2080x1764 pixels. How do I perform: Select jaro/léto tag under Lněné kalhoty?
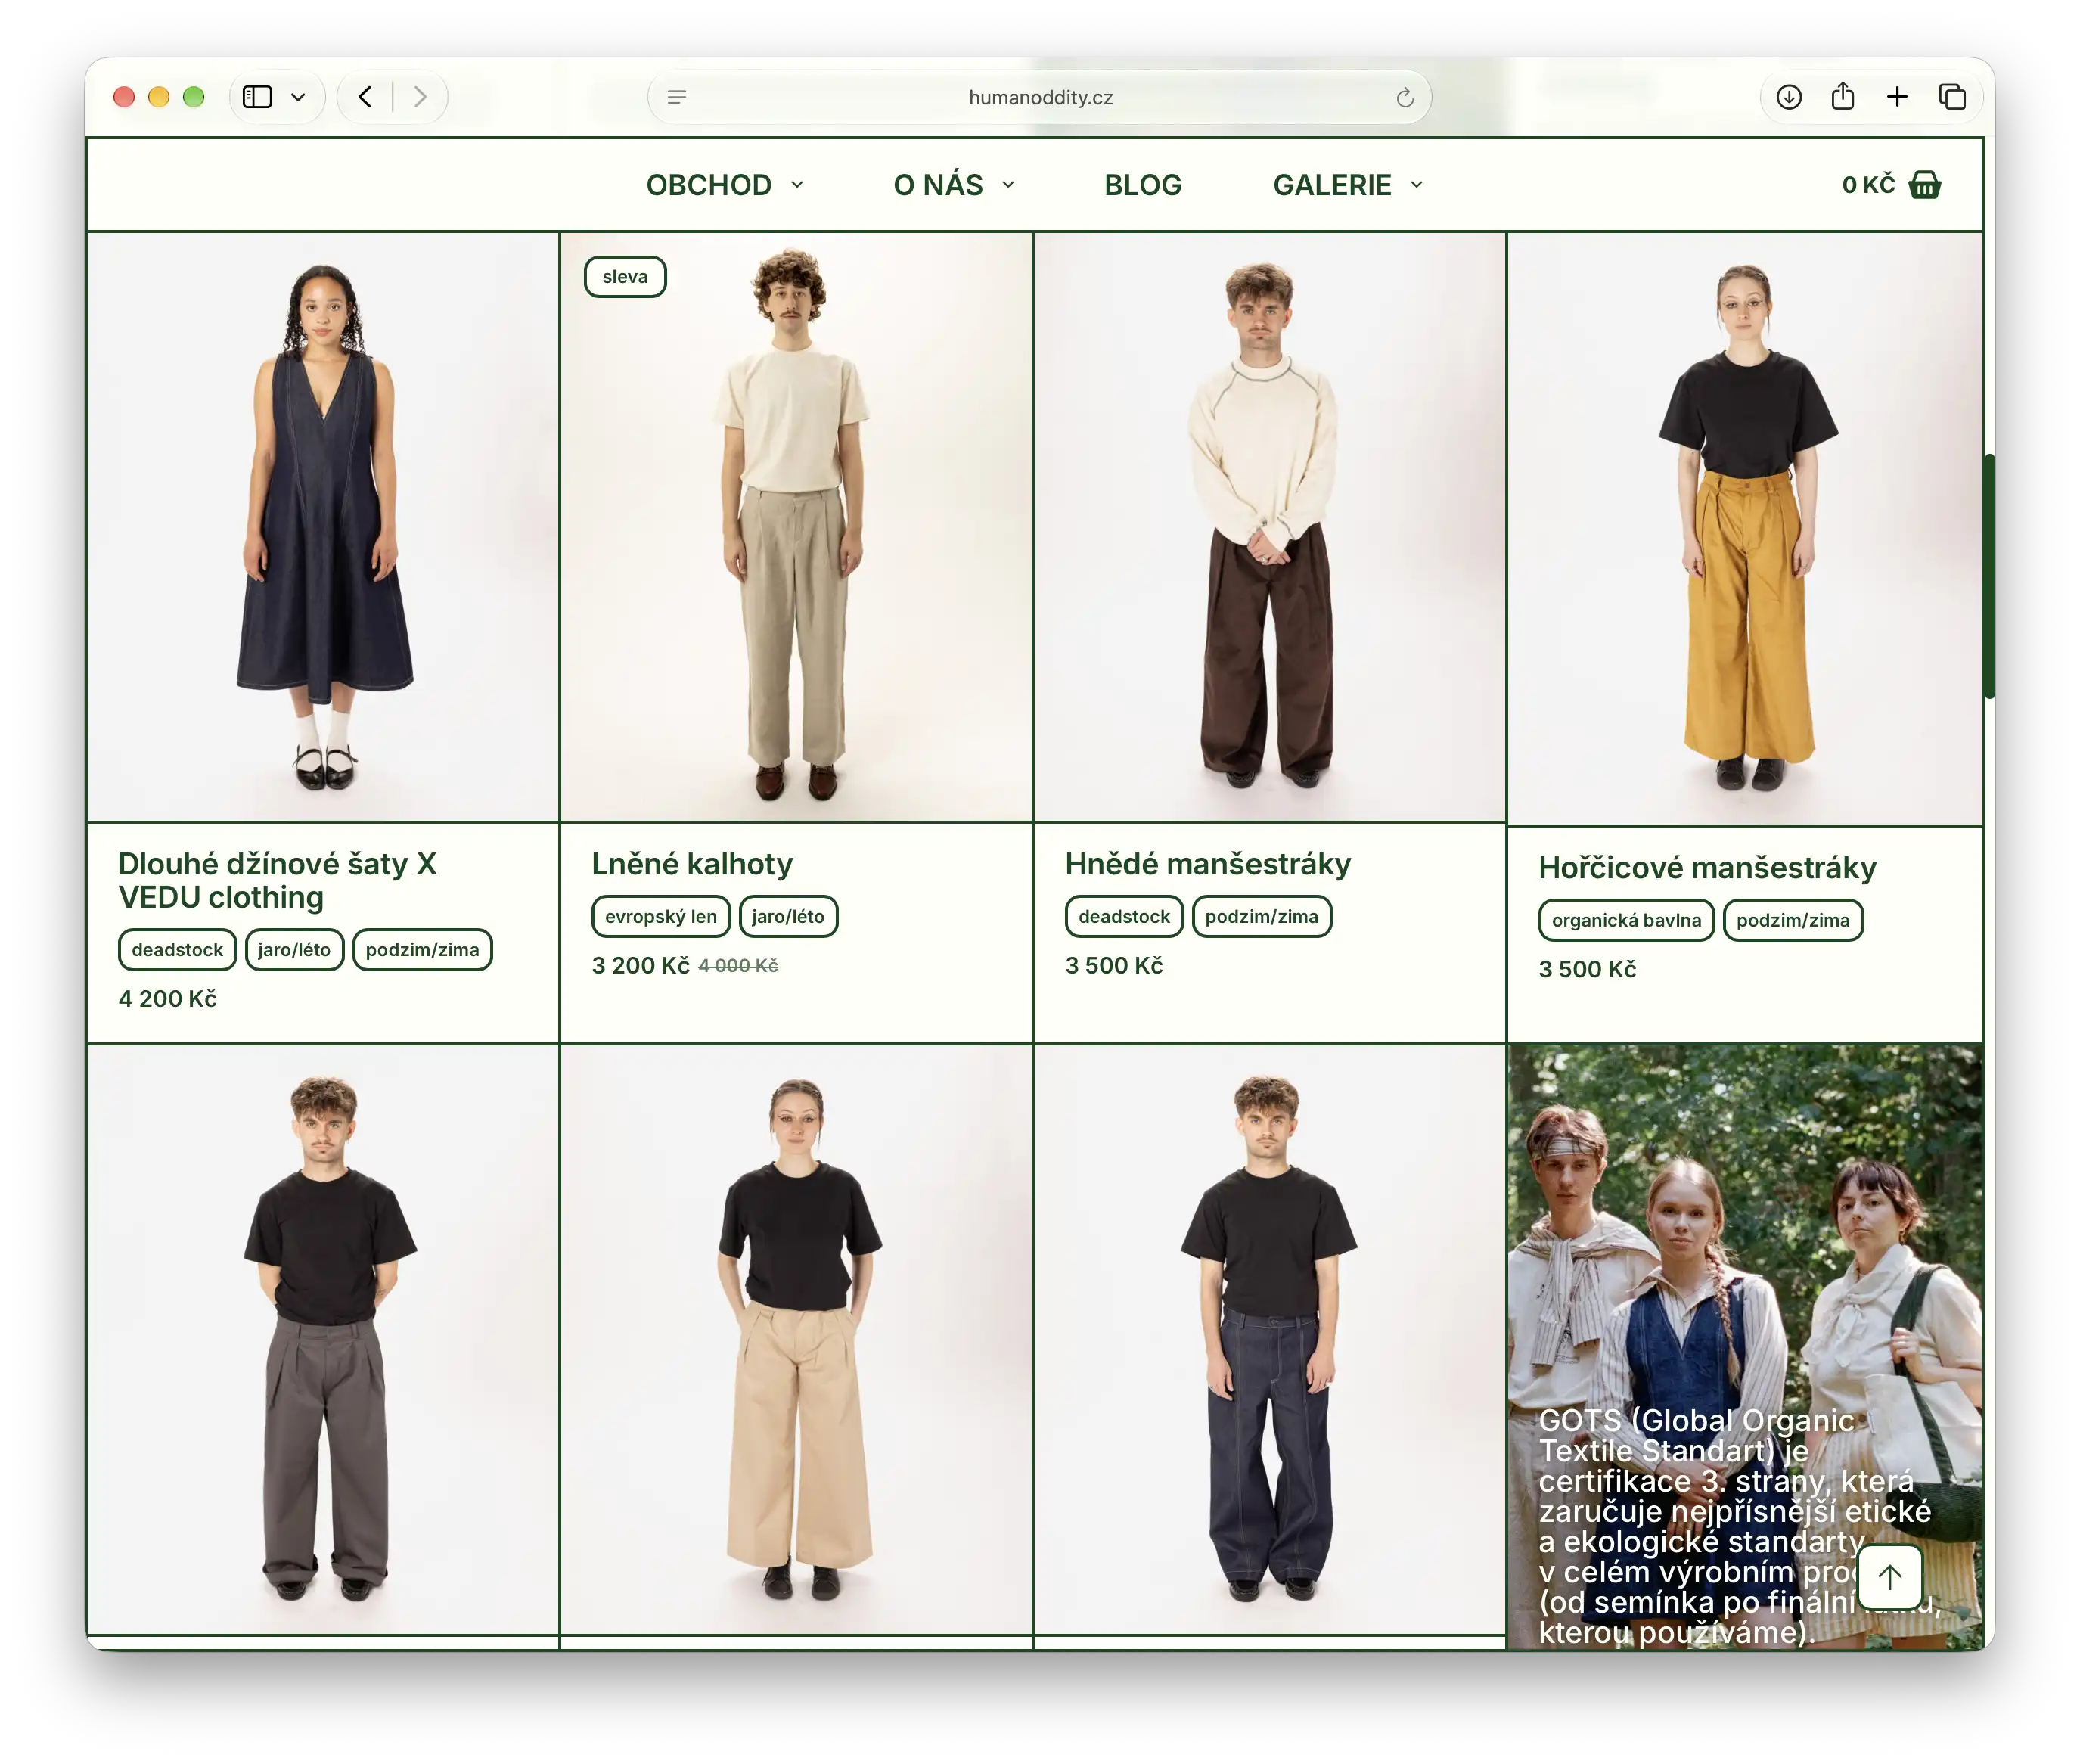(788, 916)
